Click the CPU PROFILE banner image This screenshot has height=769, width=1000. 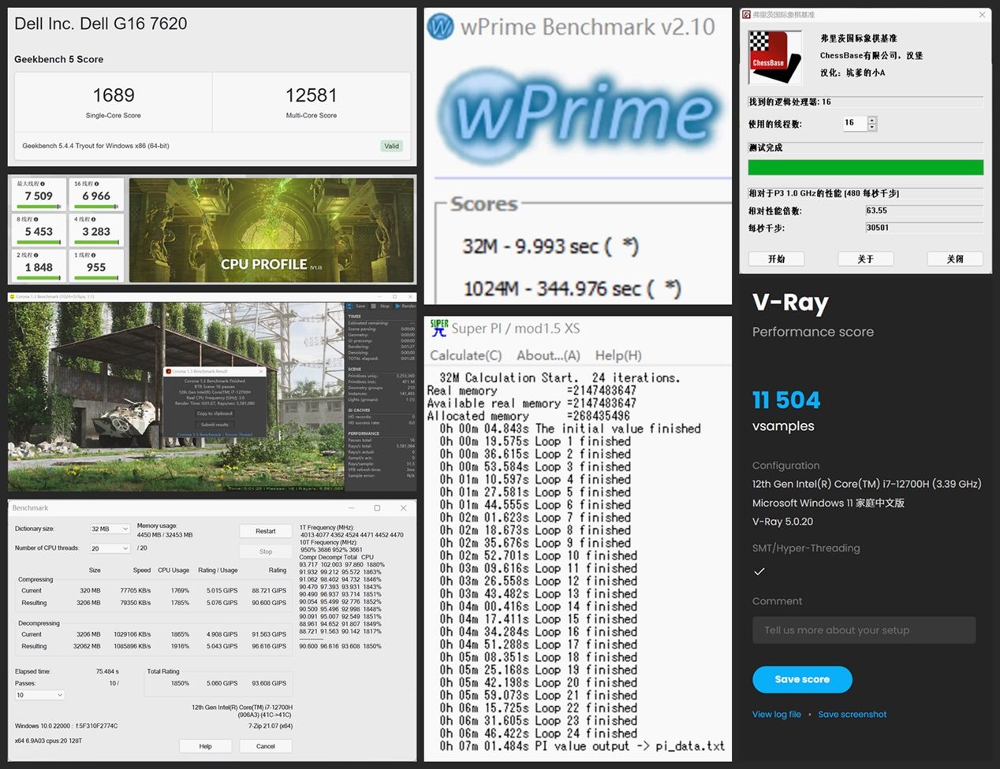[x=271, y=229]
